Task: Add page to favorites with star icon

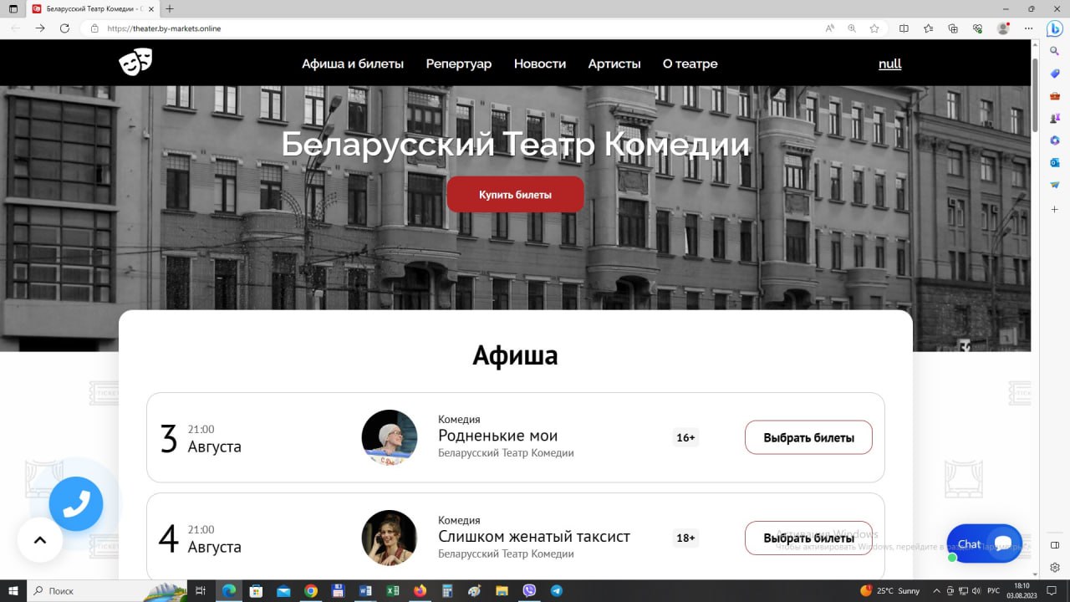Action: 874,28
